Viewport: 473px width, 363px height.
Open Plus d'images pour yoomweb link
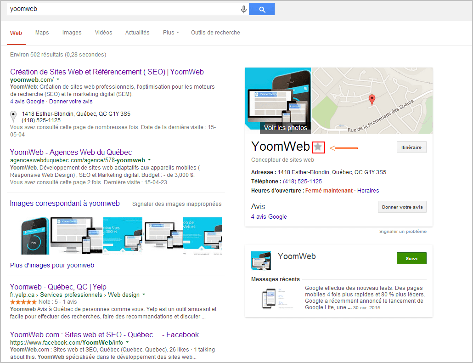point(52,265)
